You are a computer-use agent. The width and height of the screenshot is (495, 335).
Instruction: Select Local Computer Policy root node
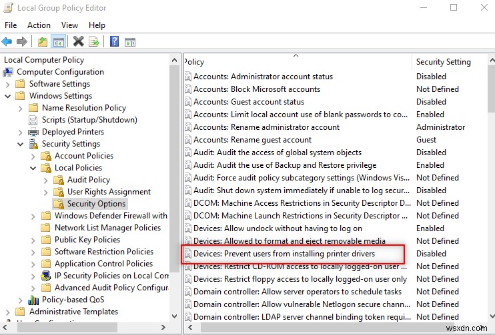pyautogui.click(x=44, y=60)
